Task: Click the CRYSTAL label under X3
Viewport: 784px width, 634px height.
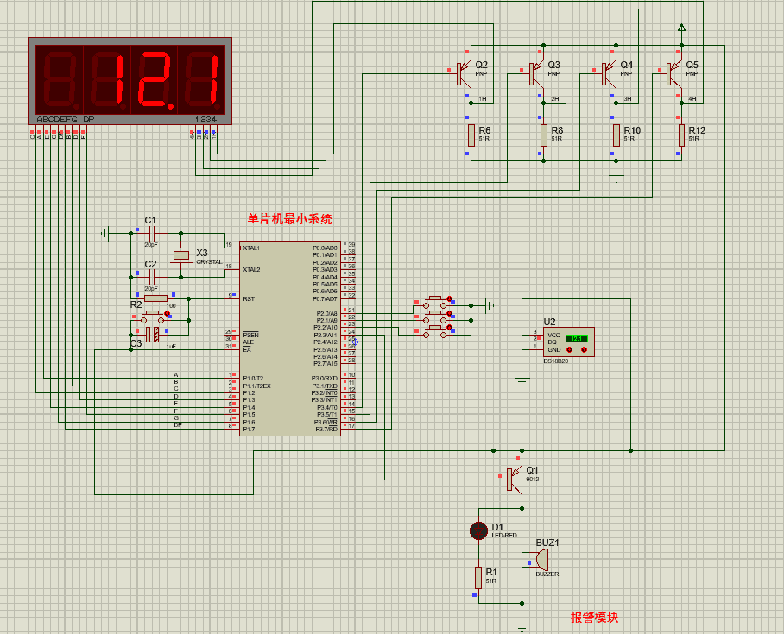Action: point(209,261)
